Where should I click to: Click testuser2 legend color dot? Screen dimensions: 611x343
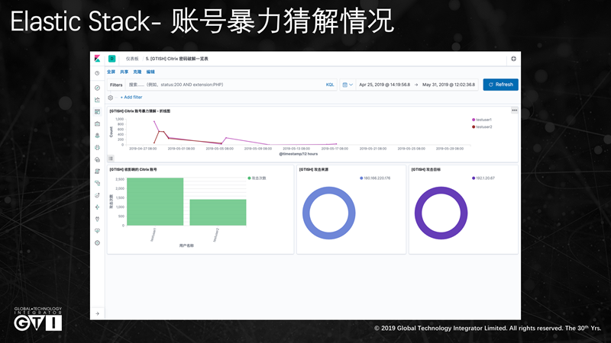[x=474, y=127]
